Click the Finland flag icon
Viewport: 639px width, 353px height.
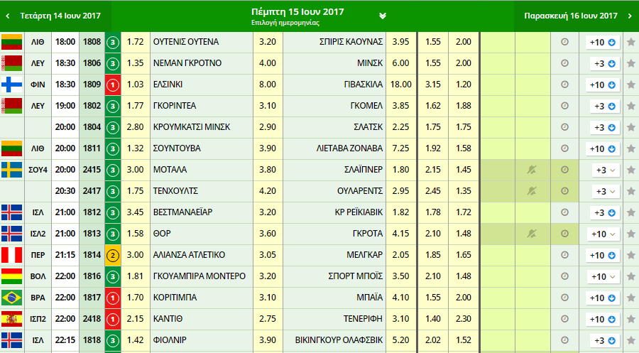(12, 85)
